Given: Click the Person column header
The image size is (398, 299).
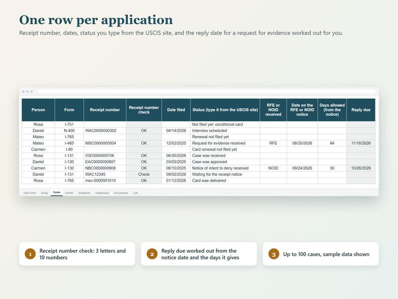Looking at the screenshot, I should pos(38,110).
